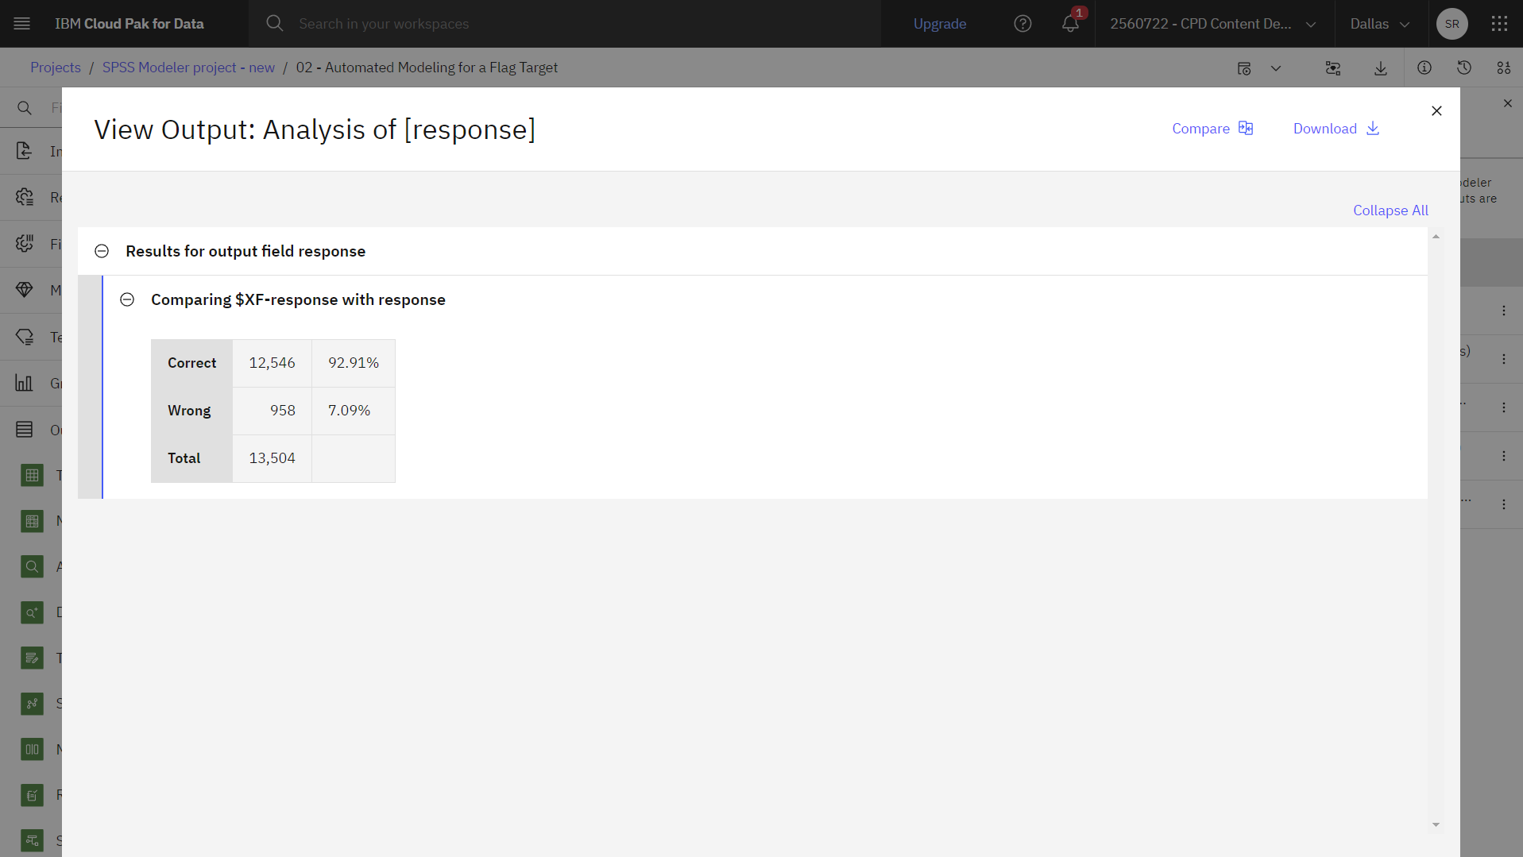Image resolution: width=1523 pixels, height=857 pixels.
Task: Open fourth output row overflow menu
Action: (1504, 456)
